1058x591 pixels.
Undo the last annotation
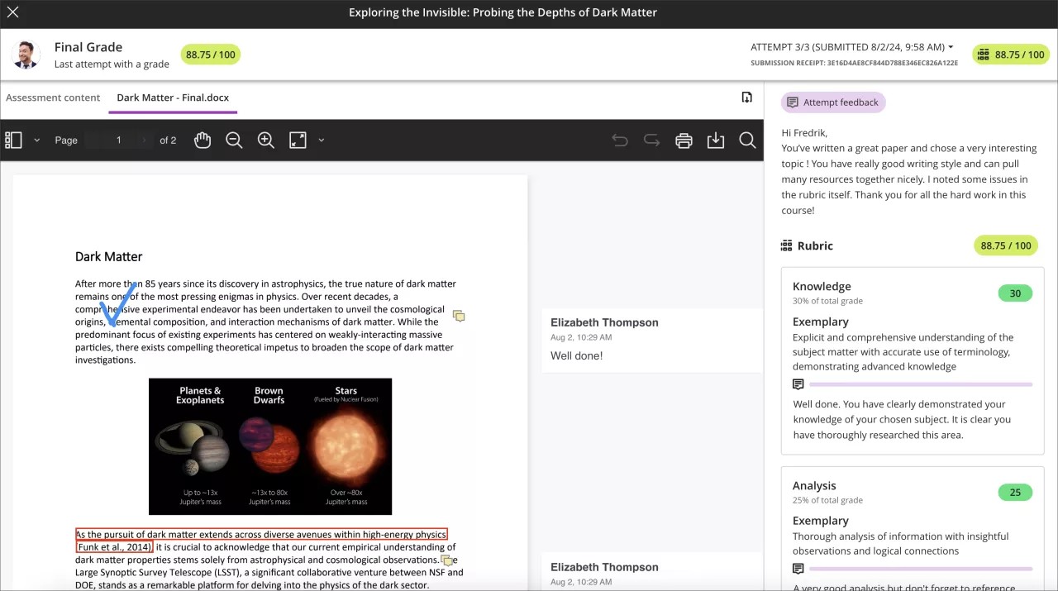(x=620, y=140)
